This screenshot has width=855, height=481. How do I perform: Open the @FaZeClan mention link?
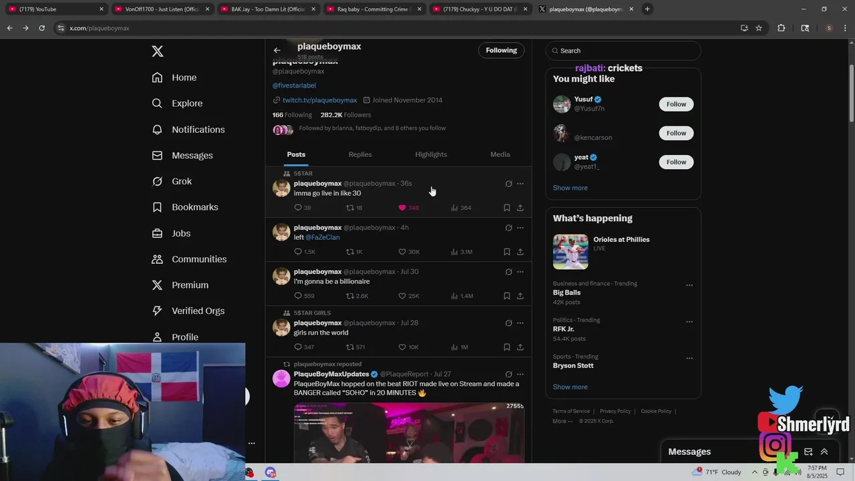pos(323,237)
